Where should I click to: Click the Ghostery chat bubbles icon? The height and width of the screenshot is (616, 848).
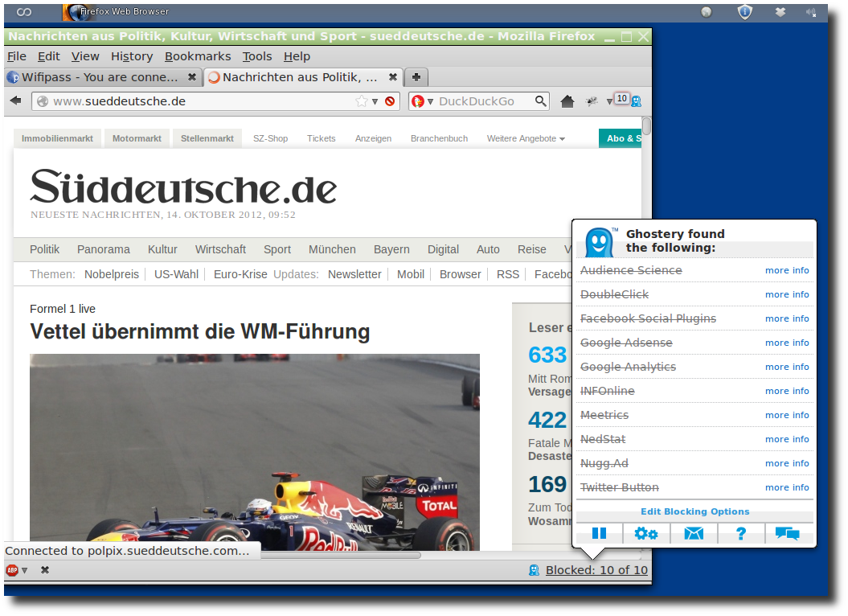click(788, 534)
